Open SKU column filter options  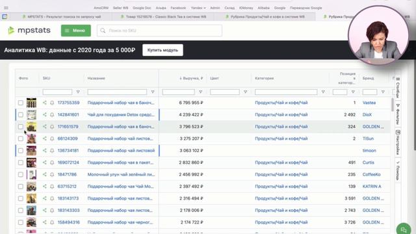(x=78, y=92)
